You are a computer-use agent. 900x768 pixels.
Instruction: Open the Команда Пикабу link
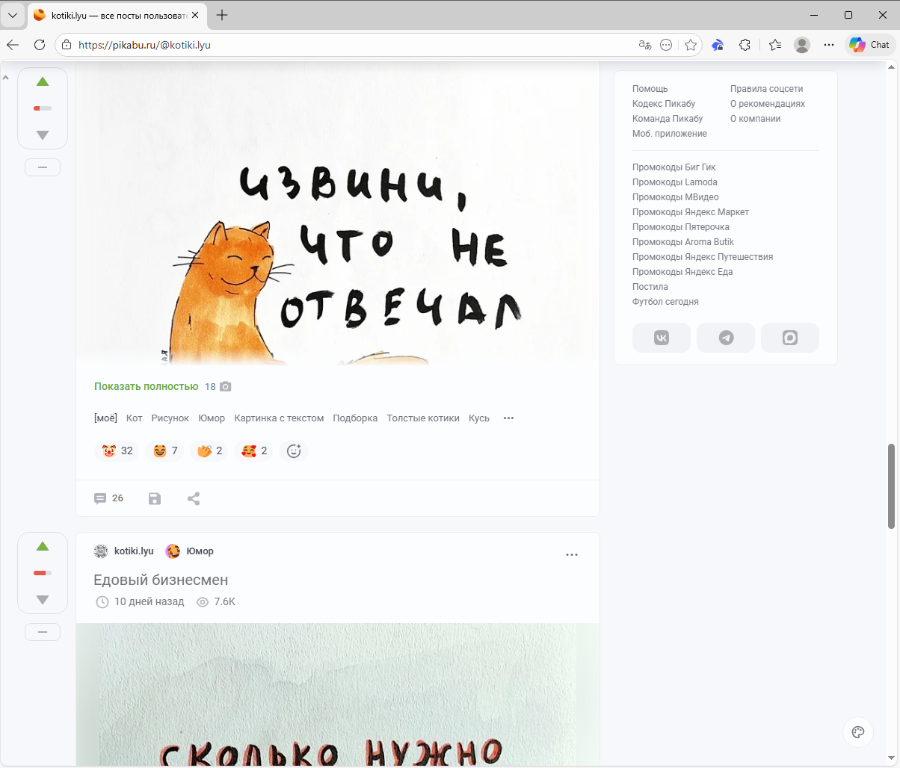668,119
